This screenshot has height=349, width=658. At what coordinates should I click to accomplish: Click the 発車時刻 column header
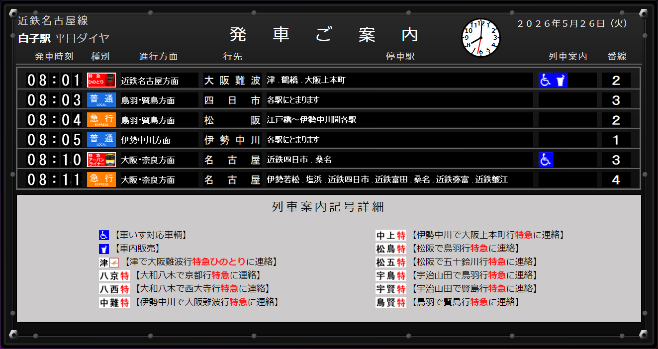click(x=54, y=57)
